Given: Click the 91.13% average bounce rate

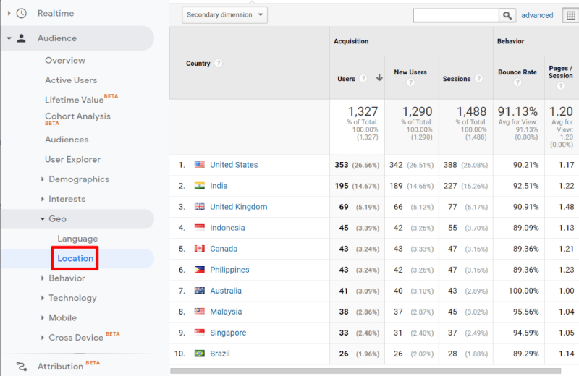Looking at the screenshot, I should [x=517, y=111].
